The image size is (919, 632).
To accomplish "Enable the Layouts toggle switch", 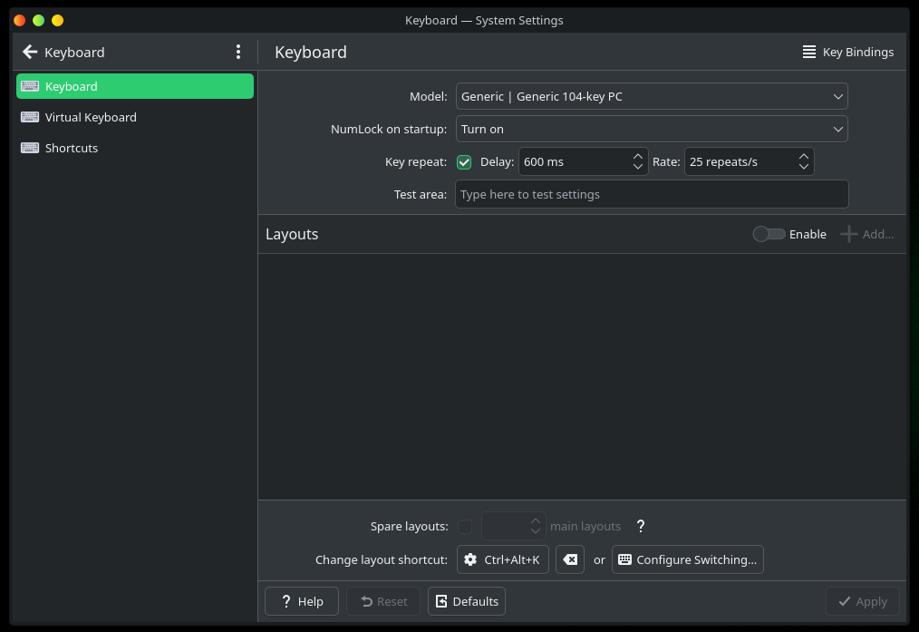I will tap(769, 234).
